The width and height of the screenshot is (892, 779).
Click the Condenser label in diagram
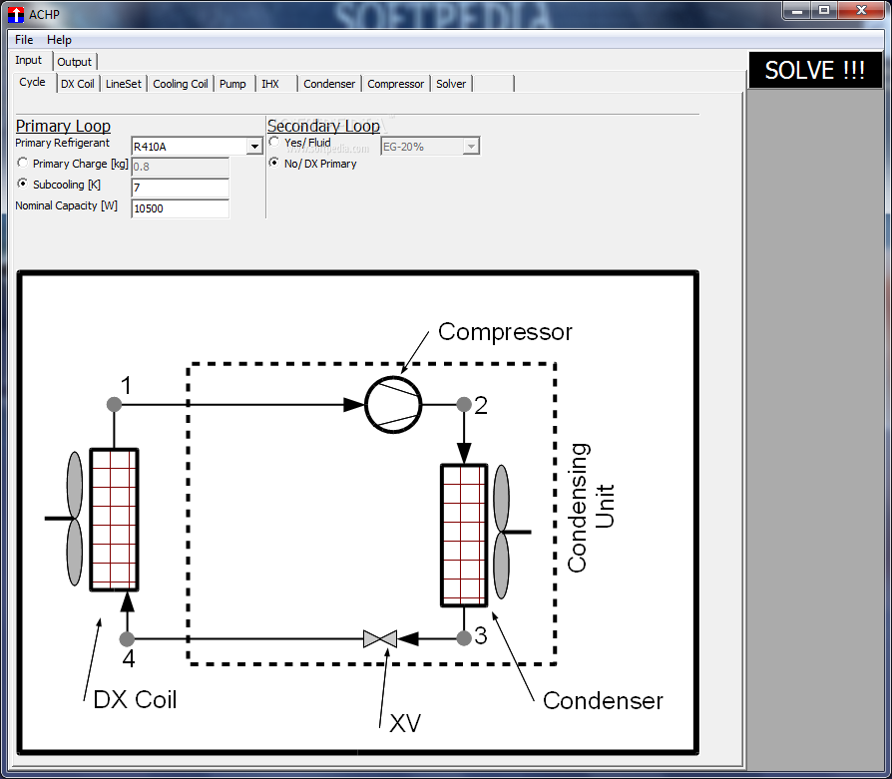pos(603,700)
